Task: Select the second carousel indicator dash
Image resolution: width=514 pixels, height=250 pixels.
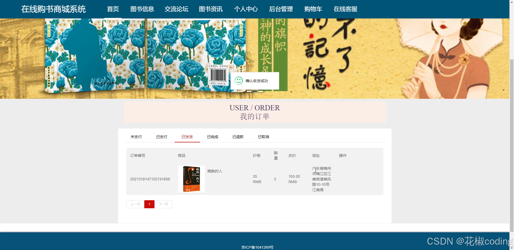Action: 255,91
